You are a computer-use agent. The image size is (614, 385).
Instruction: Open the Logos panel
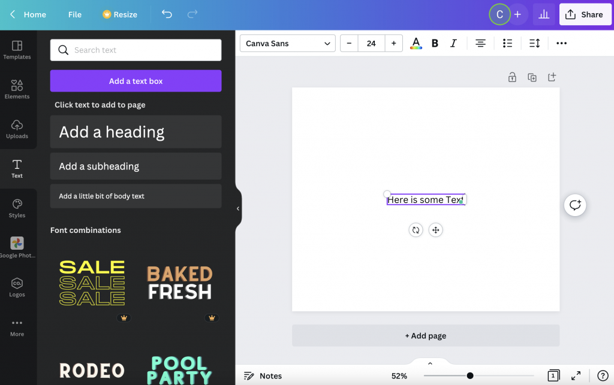[x=17, y=287]
